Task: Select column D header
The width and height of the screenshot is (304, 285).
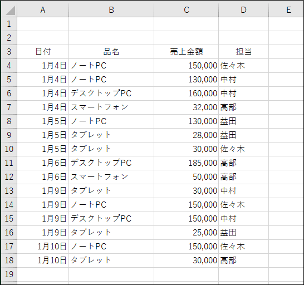Action: click(x=244, y=10)
